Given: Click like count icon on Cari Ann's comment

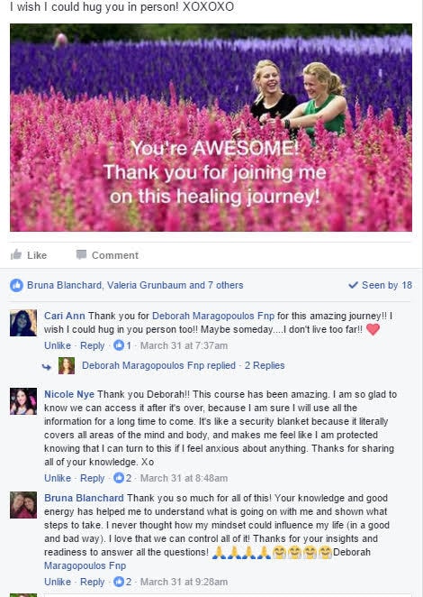Looking at the screenshot, I should (x=119, y=345).
